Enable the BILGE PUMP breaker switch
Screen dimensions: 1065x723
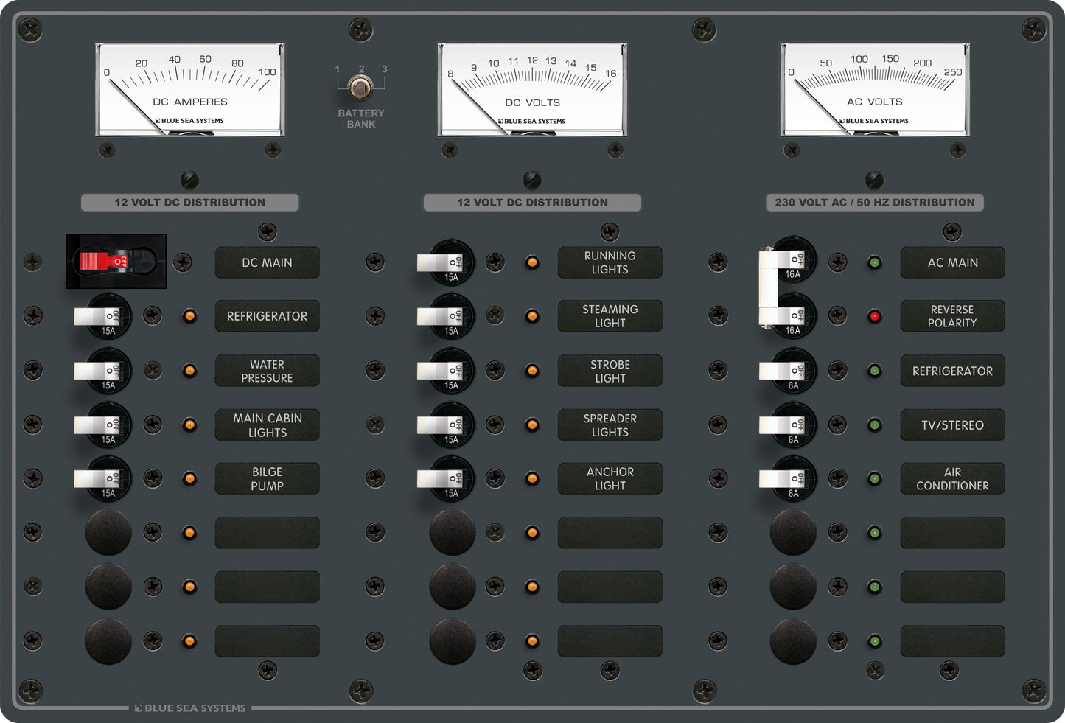[101, 478]
